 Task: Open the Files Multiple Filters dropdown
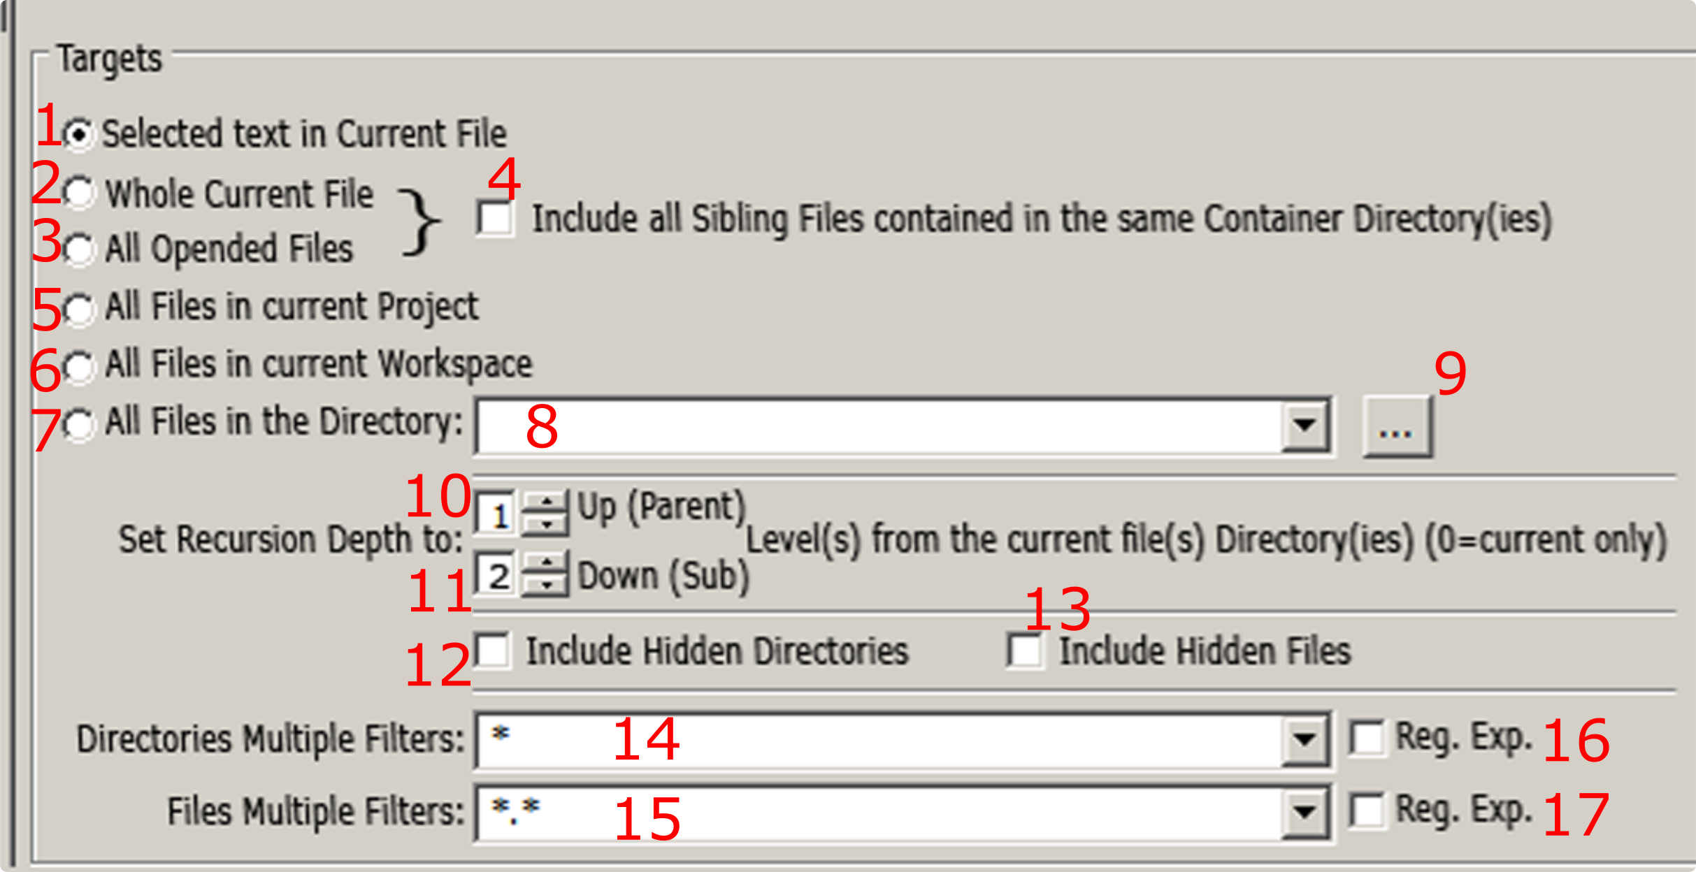(x=1306, y=811)
